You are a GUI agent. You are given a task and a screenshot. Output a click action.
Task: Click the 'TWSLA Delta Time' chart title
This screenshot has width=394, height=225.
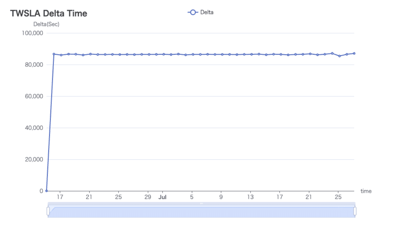[x=49, y=13]
